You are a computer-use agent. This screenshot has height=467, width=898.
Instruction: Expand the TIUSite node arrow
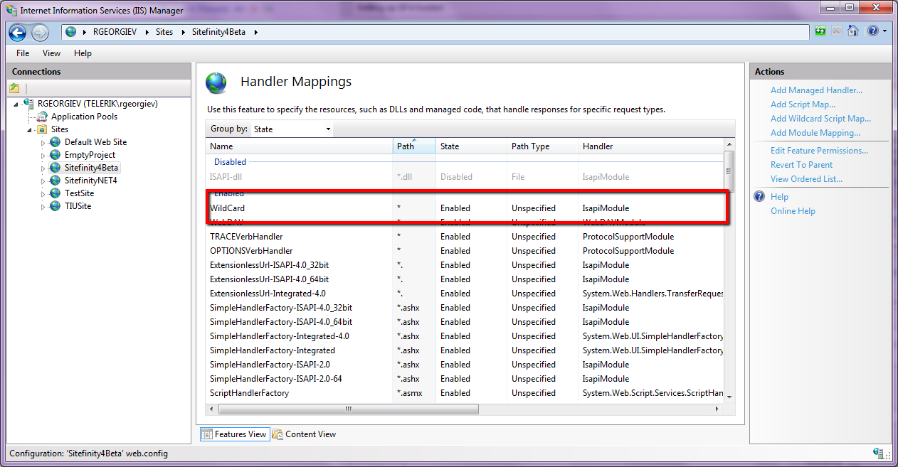43,207
